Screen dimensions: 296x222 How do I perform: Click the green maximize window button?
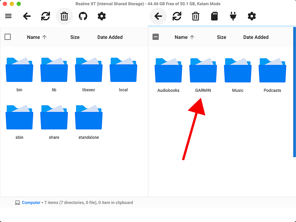point(19,4)
